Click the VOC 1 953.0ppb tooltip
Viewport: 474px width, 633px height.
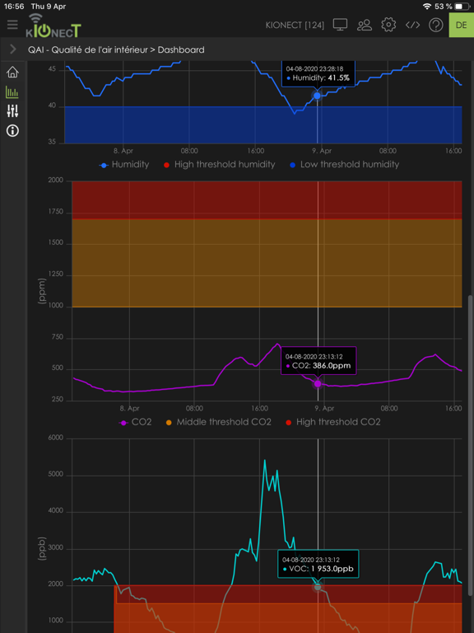pyautogui.click(x=318, y=564)
